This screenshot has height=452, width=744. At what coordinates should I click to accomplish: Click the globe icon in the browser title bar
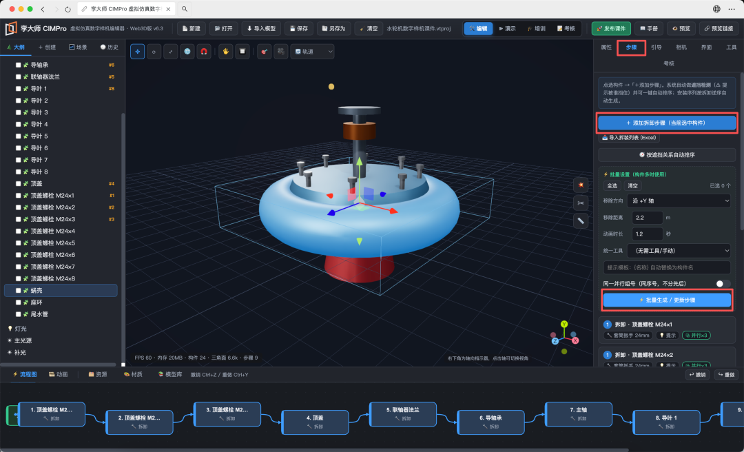[716, 9]
